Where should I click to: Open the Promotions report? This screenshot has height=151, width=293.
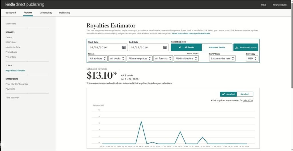pyautogui.click(x=11, y=52)
